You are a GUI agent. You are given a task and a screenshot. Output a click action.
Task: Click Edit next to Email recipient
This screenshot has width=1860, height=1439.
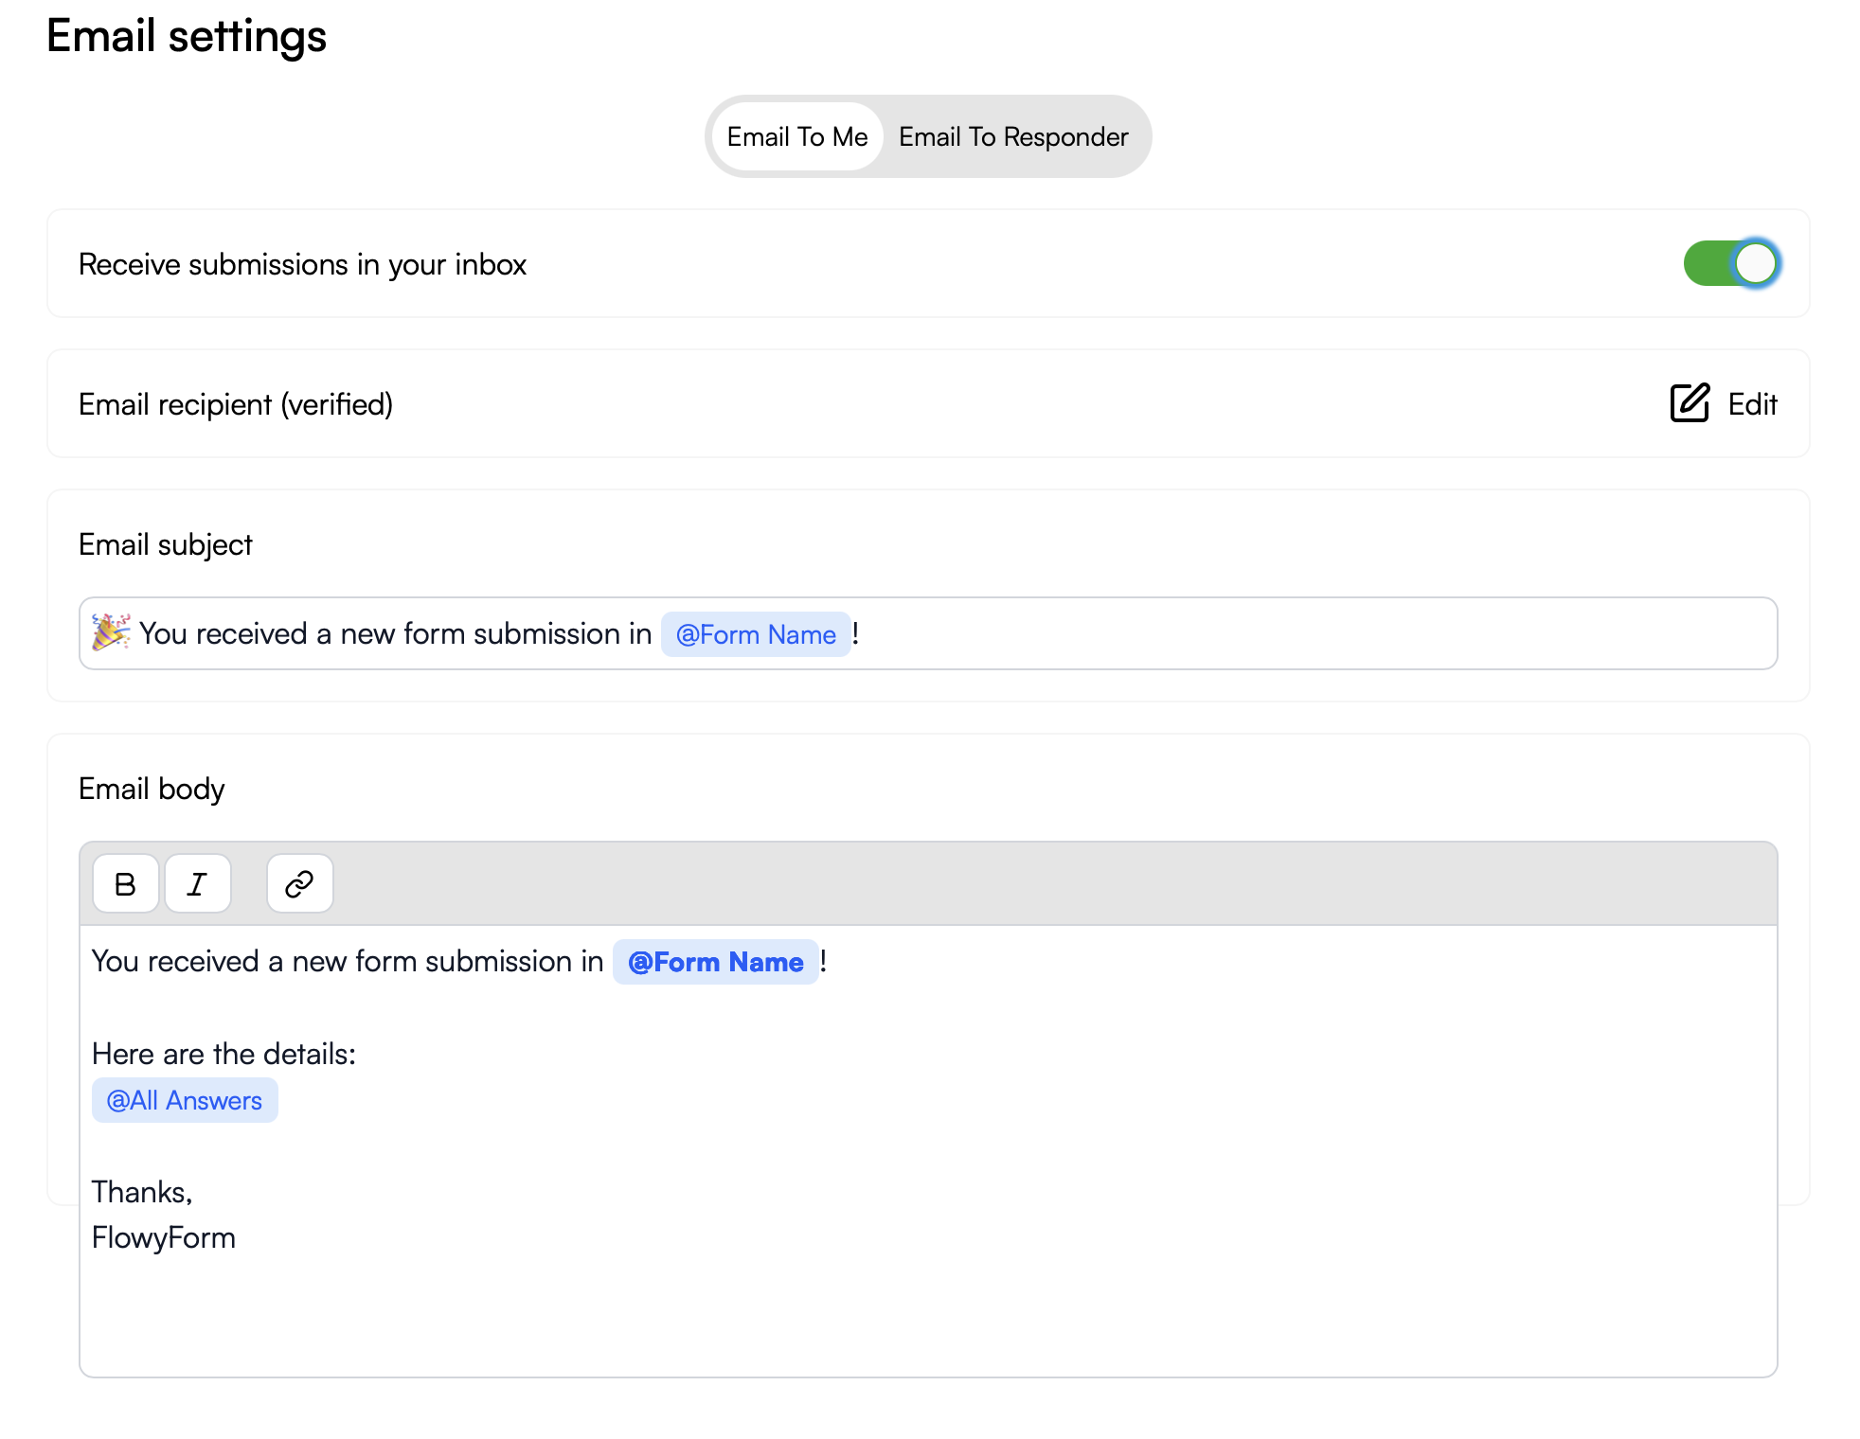coord(1751,404)
